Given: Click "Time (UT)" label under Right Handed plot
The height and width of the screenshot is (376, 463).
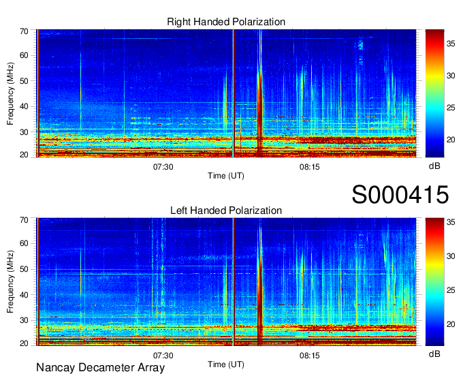Looking at the screenshot, I should click(226, 176).
